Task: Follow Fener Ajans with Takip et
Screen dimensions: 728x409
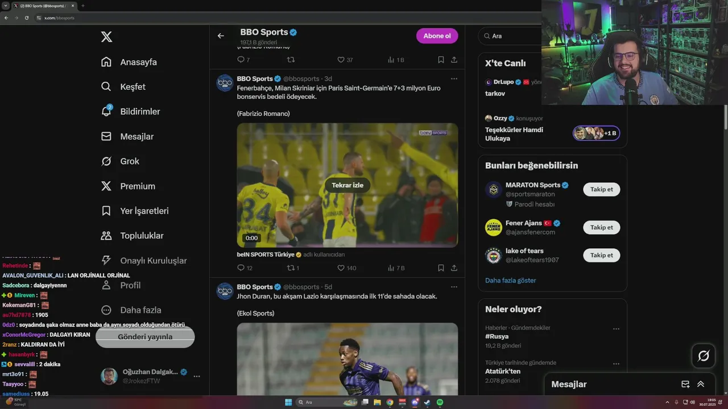Action: click(x=601, y=227)
